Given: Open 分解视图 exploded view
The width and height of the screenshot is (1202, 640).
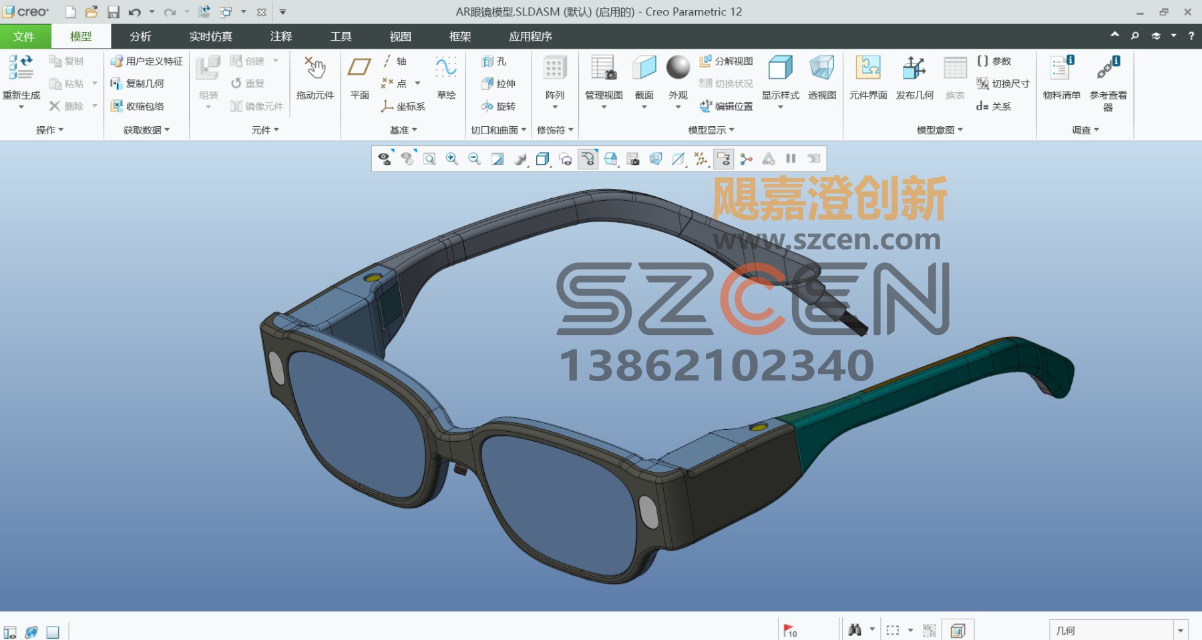Looking at the screenshot, I should coord(726,61).
